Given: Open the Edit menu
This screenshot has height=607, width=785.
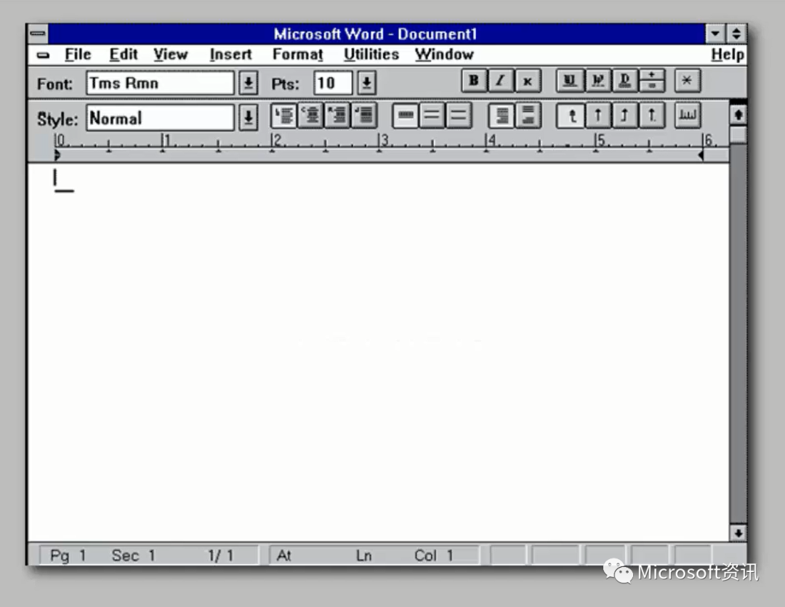Looking at the screenshot, I should tap(124, 54).
